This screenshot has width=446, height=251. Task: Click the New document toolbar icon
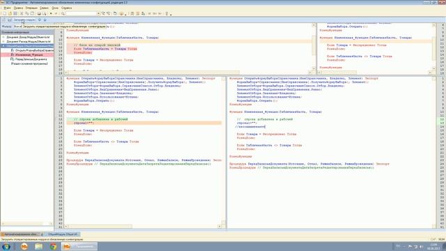click(x=5, y=13)
